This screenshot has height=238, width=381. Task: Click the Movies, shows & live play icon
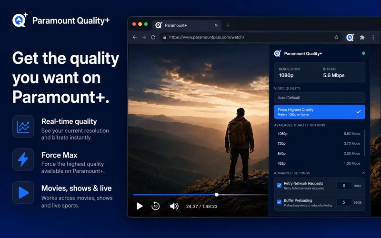[23, 193]
